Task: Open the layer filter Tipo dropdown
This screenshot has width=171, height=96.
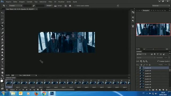Action: (142, 54)
